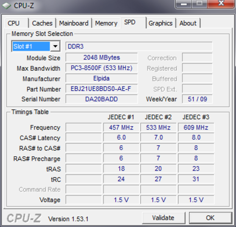Click the PC3-8500F (533 MHz) bandwidth value
Viewport: 236px width, 227px height.
point(102,68)
